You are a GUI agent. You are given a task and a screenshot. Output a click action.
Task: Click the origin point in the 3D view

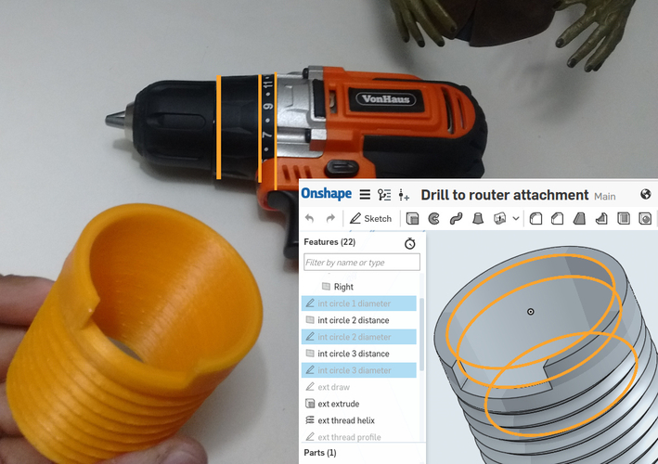pyautogui.click(x=531, y=312)
